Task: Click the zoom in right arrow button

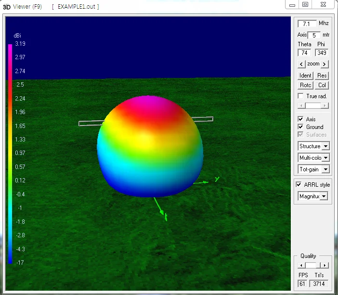Action: 325,64
